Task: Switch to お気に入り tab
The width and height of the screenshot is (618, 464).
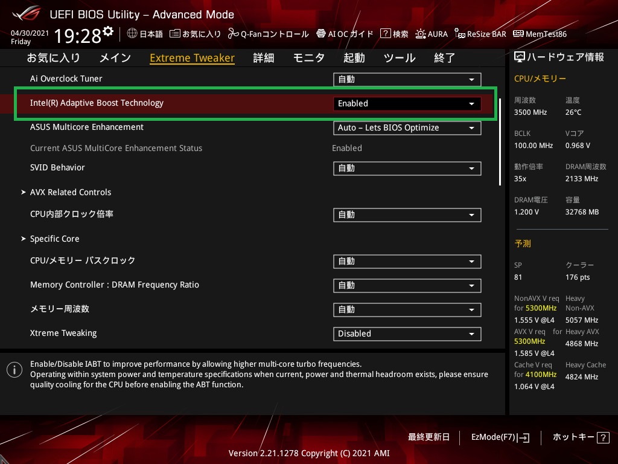Action: 54,58
